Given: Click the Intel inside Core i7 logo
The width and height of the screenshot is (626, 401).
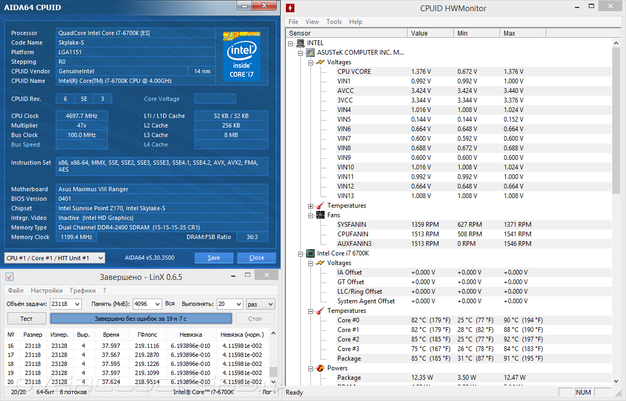Looking at the screenshot, I should [x=241, y=56].
